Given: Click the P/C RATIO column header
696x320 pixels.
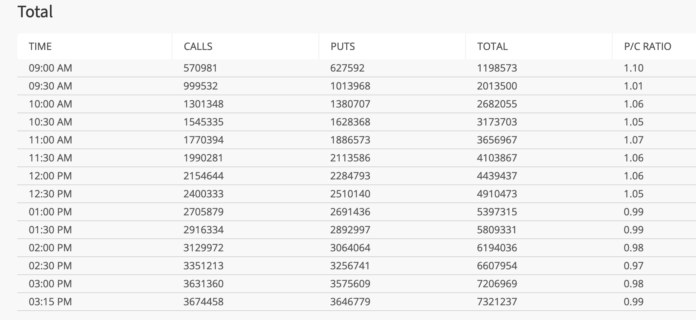Looking at the screenshot, I should [x=648, y=46].
